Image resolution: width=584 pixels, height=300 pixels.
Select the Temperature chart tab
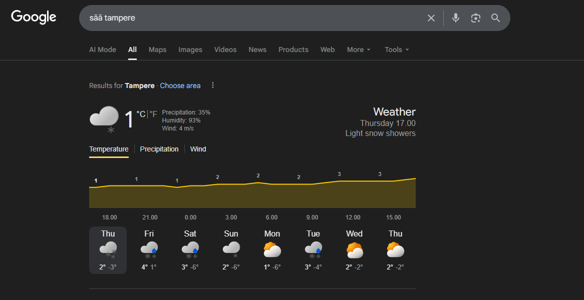coord(109,149)
